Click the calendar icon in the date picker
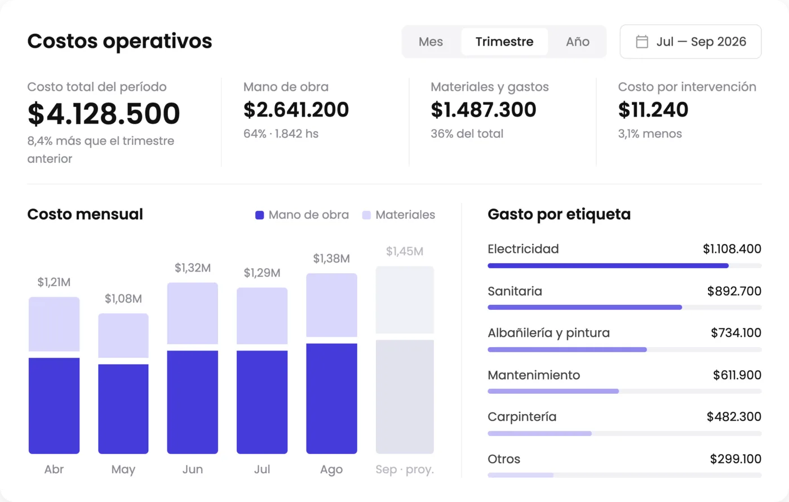Screen dimensions: 789x502 tap(642, 42)
